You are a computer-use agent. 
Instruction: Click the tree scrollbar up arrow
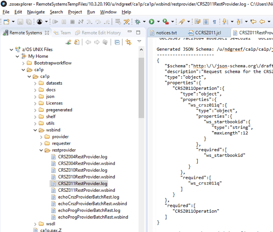(x=141, y=50)
